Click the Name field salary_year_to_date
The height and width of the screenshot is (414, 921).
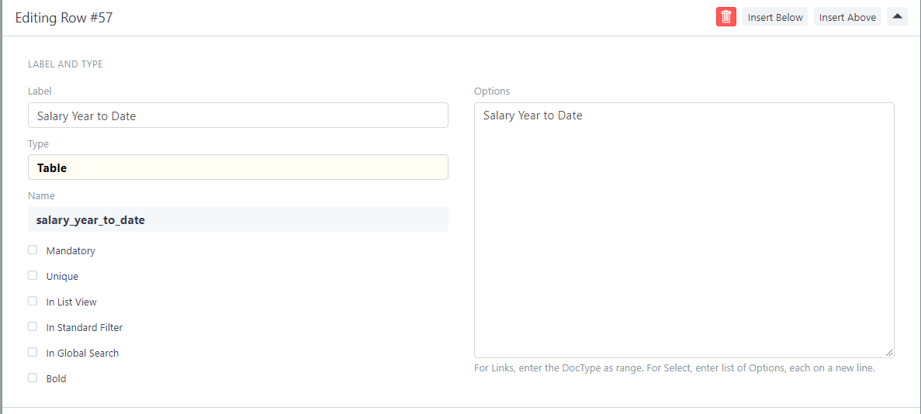(237, 219)
